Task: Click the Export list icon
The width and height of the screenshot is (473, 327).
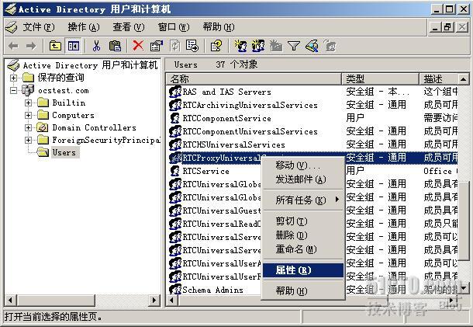Action: pos(192,46)
